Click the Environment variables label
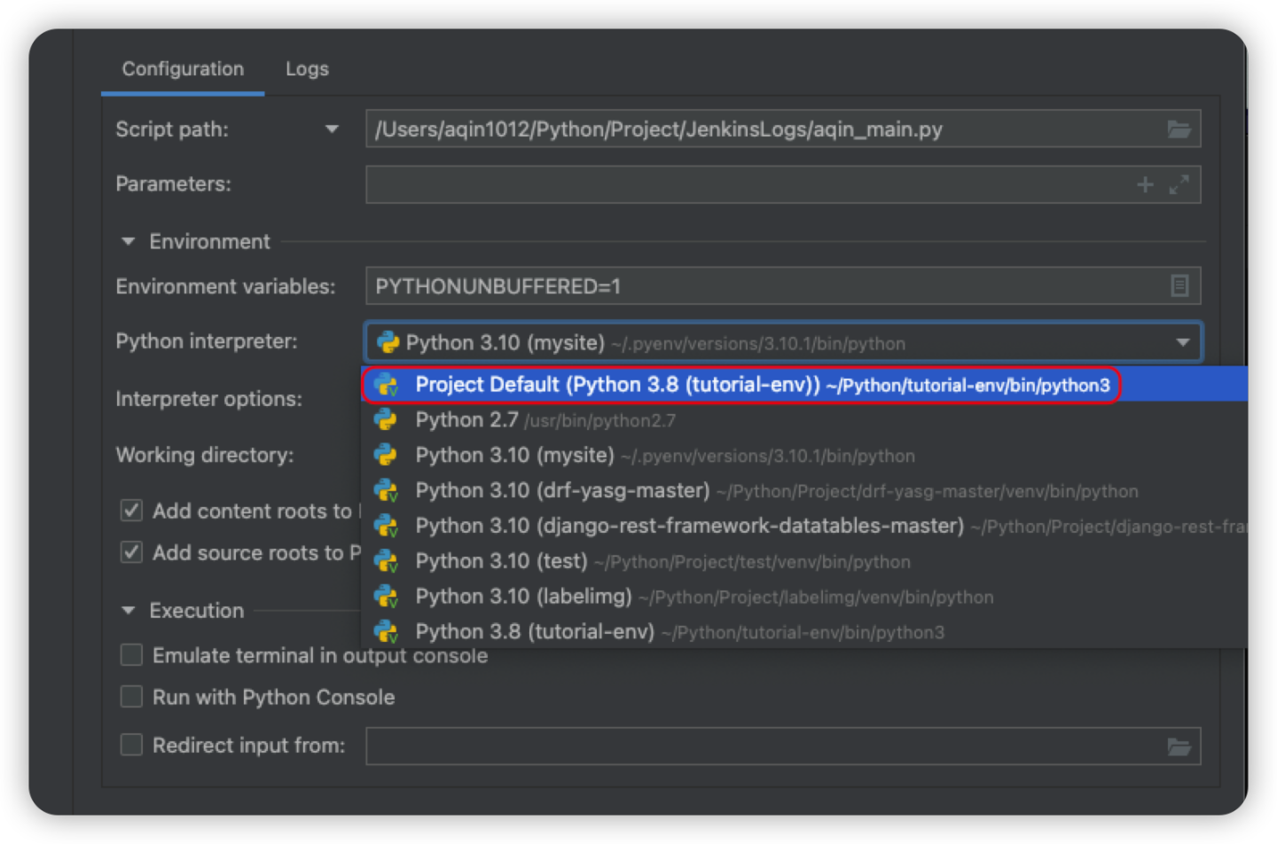The width and height of the screenshot is (1277, 844). coord(225,286)
